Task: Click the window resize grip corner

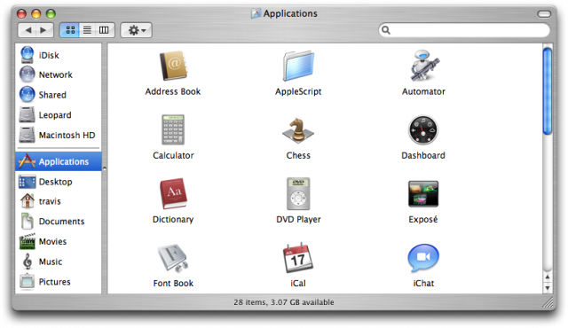Action: 548,302
